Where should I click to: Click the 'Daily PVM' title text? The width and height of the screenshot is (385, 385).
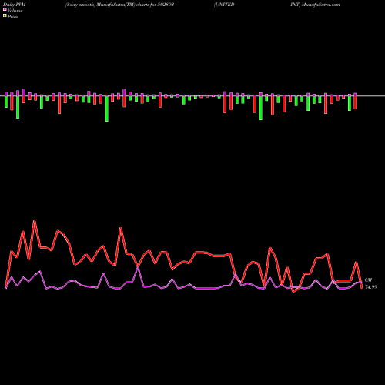click(x=15, y=5)
